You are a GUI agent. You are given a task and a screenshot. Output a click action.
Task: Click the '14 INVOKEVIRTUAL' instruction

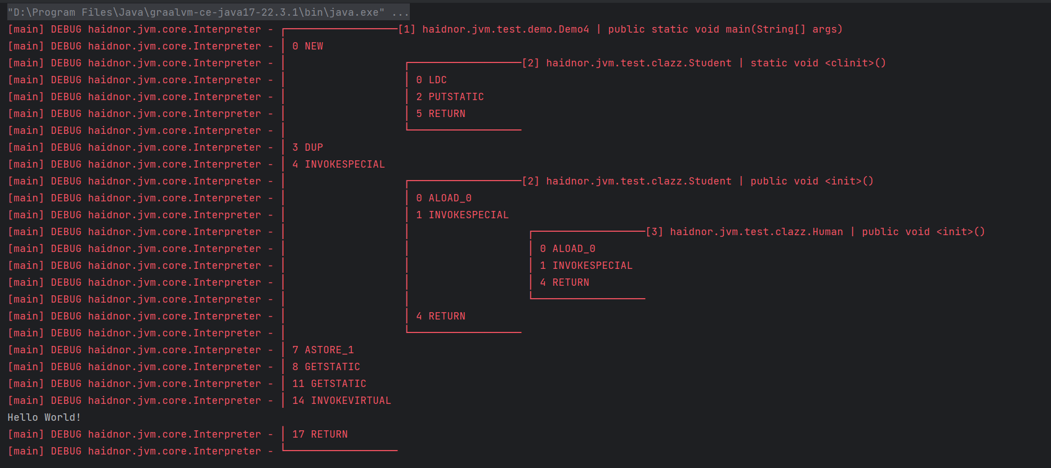click(x=342, y=400)
